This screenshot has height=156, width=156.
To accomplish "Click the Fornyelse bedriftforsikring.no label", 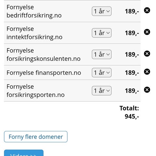I will 34,11.
